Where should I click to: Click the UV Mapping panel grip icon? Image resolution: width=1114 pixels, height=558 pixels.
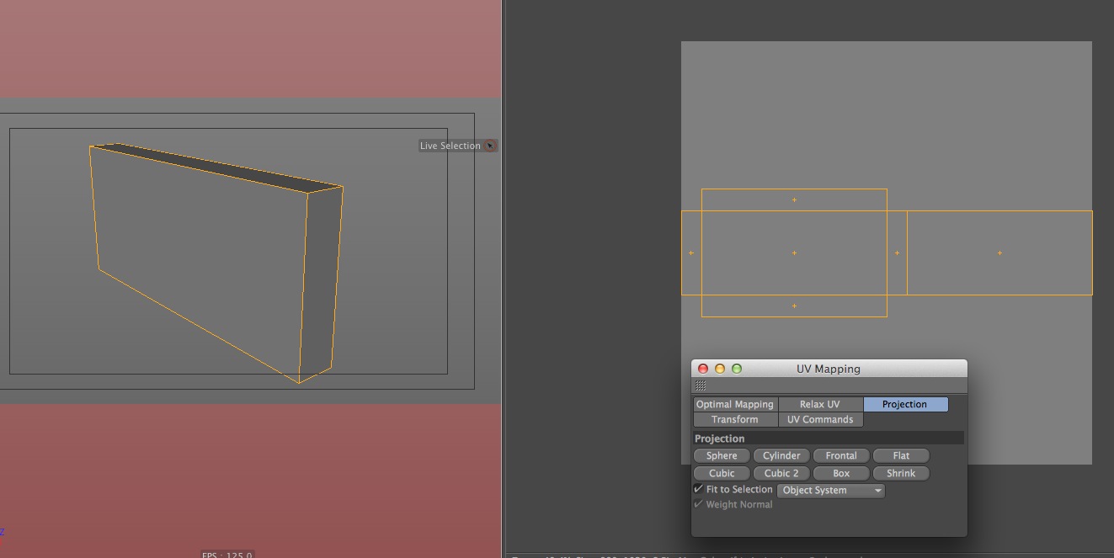click(701, 385)
